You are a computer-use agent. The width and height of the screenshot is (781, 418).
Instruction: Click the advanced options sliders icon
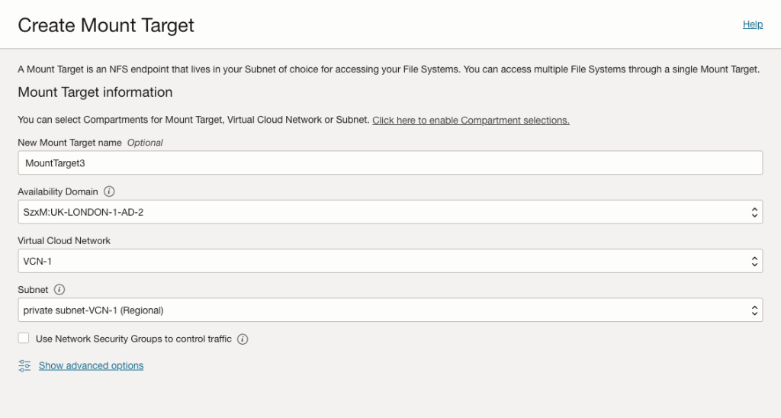pos(24,366)
